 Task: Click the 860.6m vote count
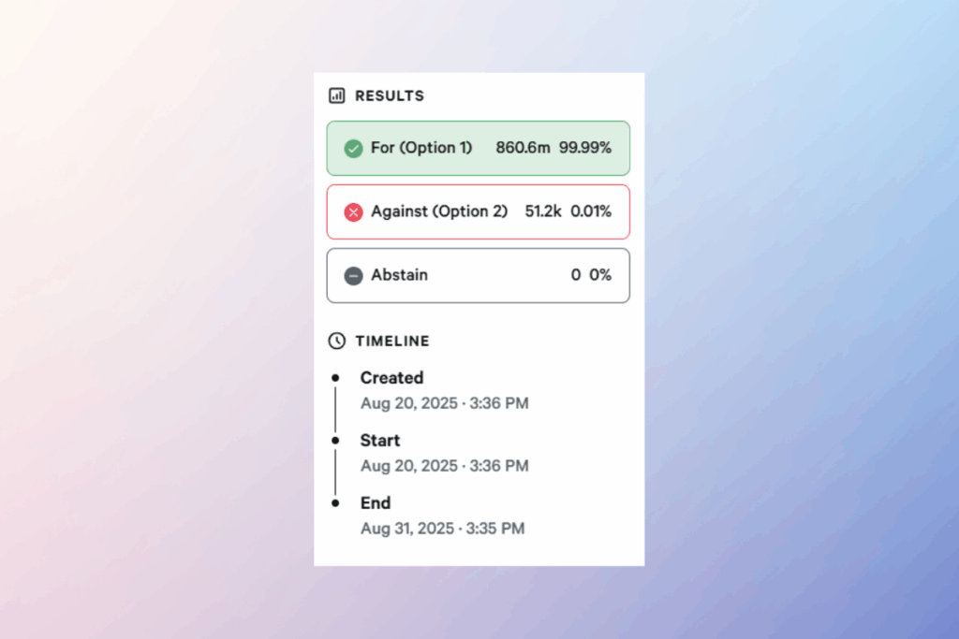coord(523,148)
